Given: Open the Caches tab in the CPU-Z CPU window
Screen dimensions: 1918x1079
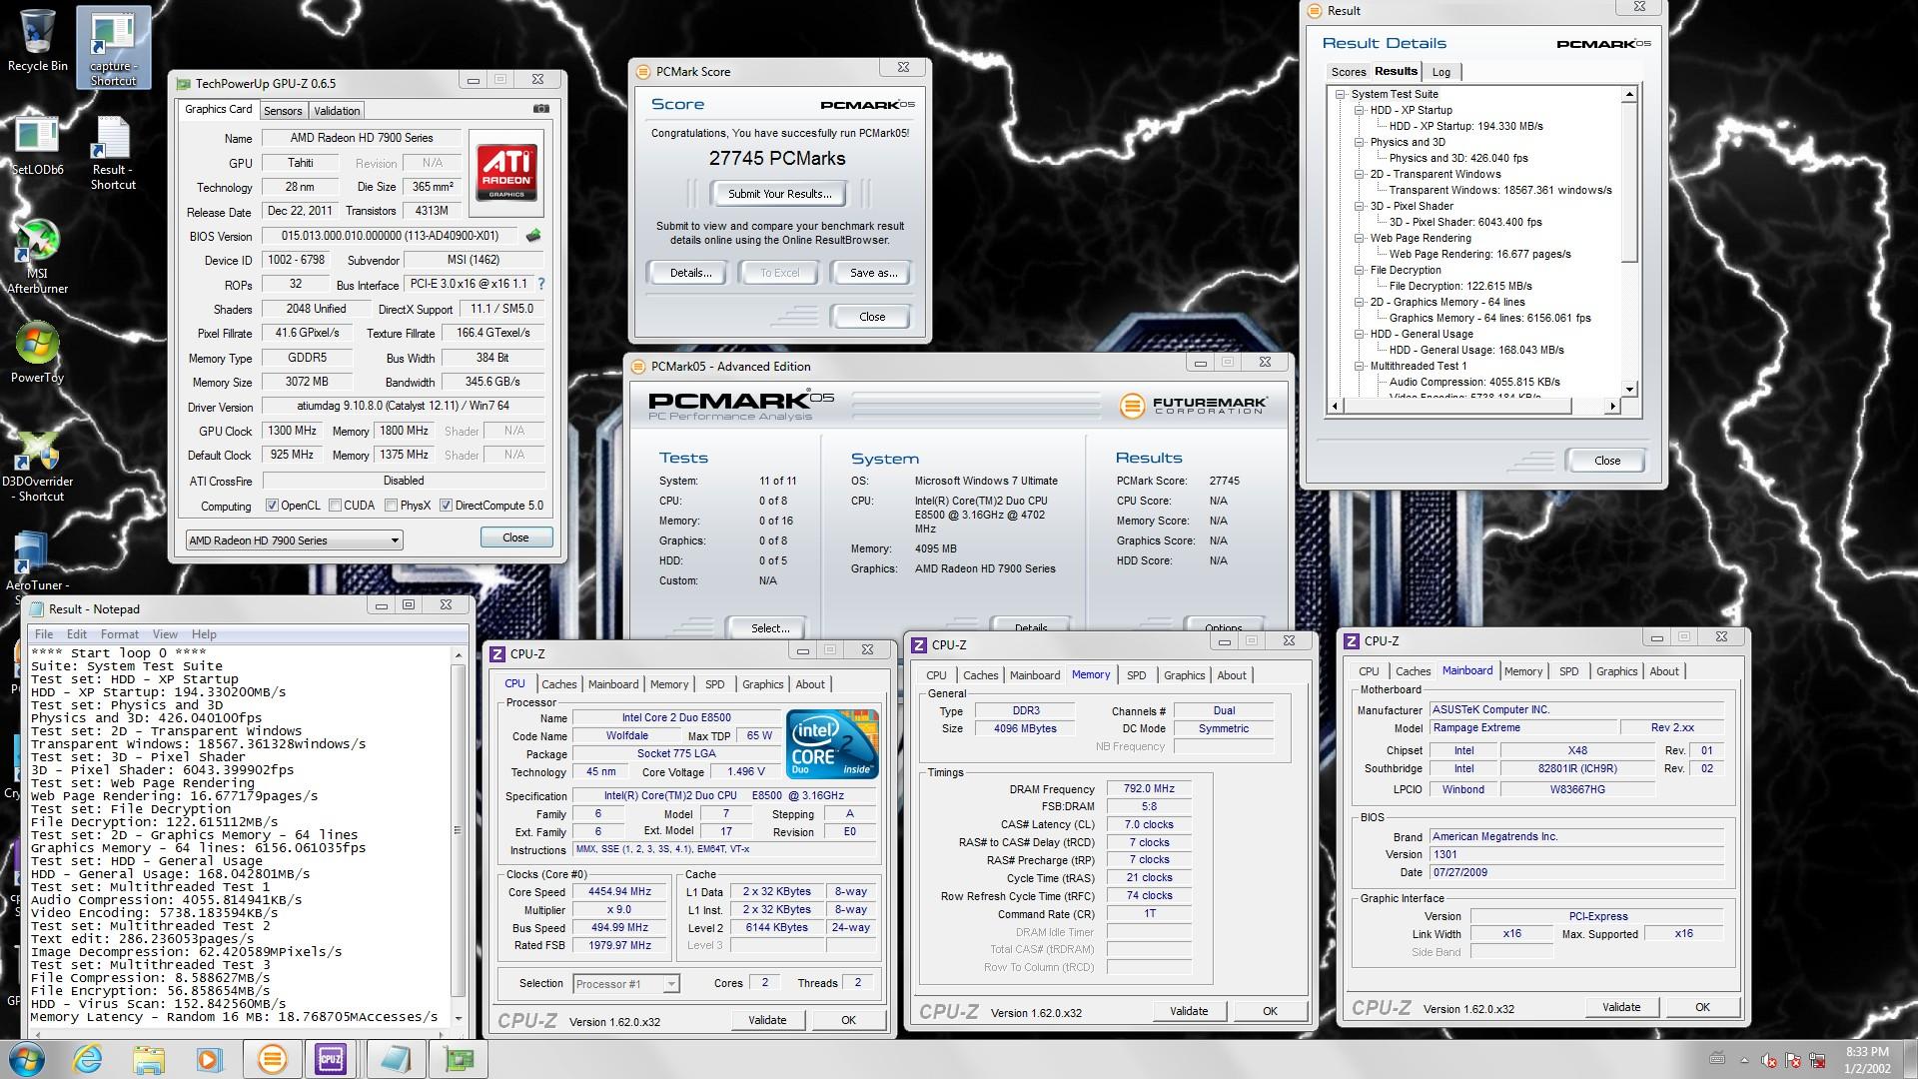Looking at the screenshot, I should point(558,684).
